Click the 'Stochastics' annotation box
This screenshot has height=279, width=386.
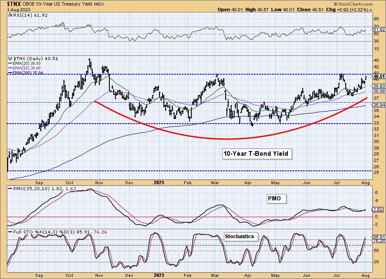tap(240, 237)
